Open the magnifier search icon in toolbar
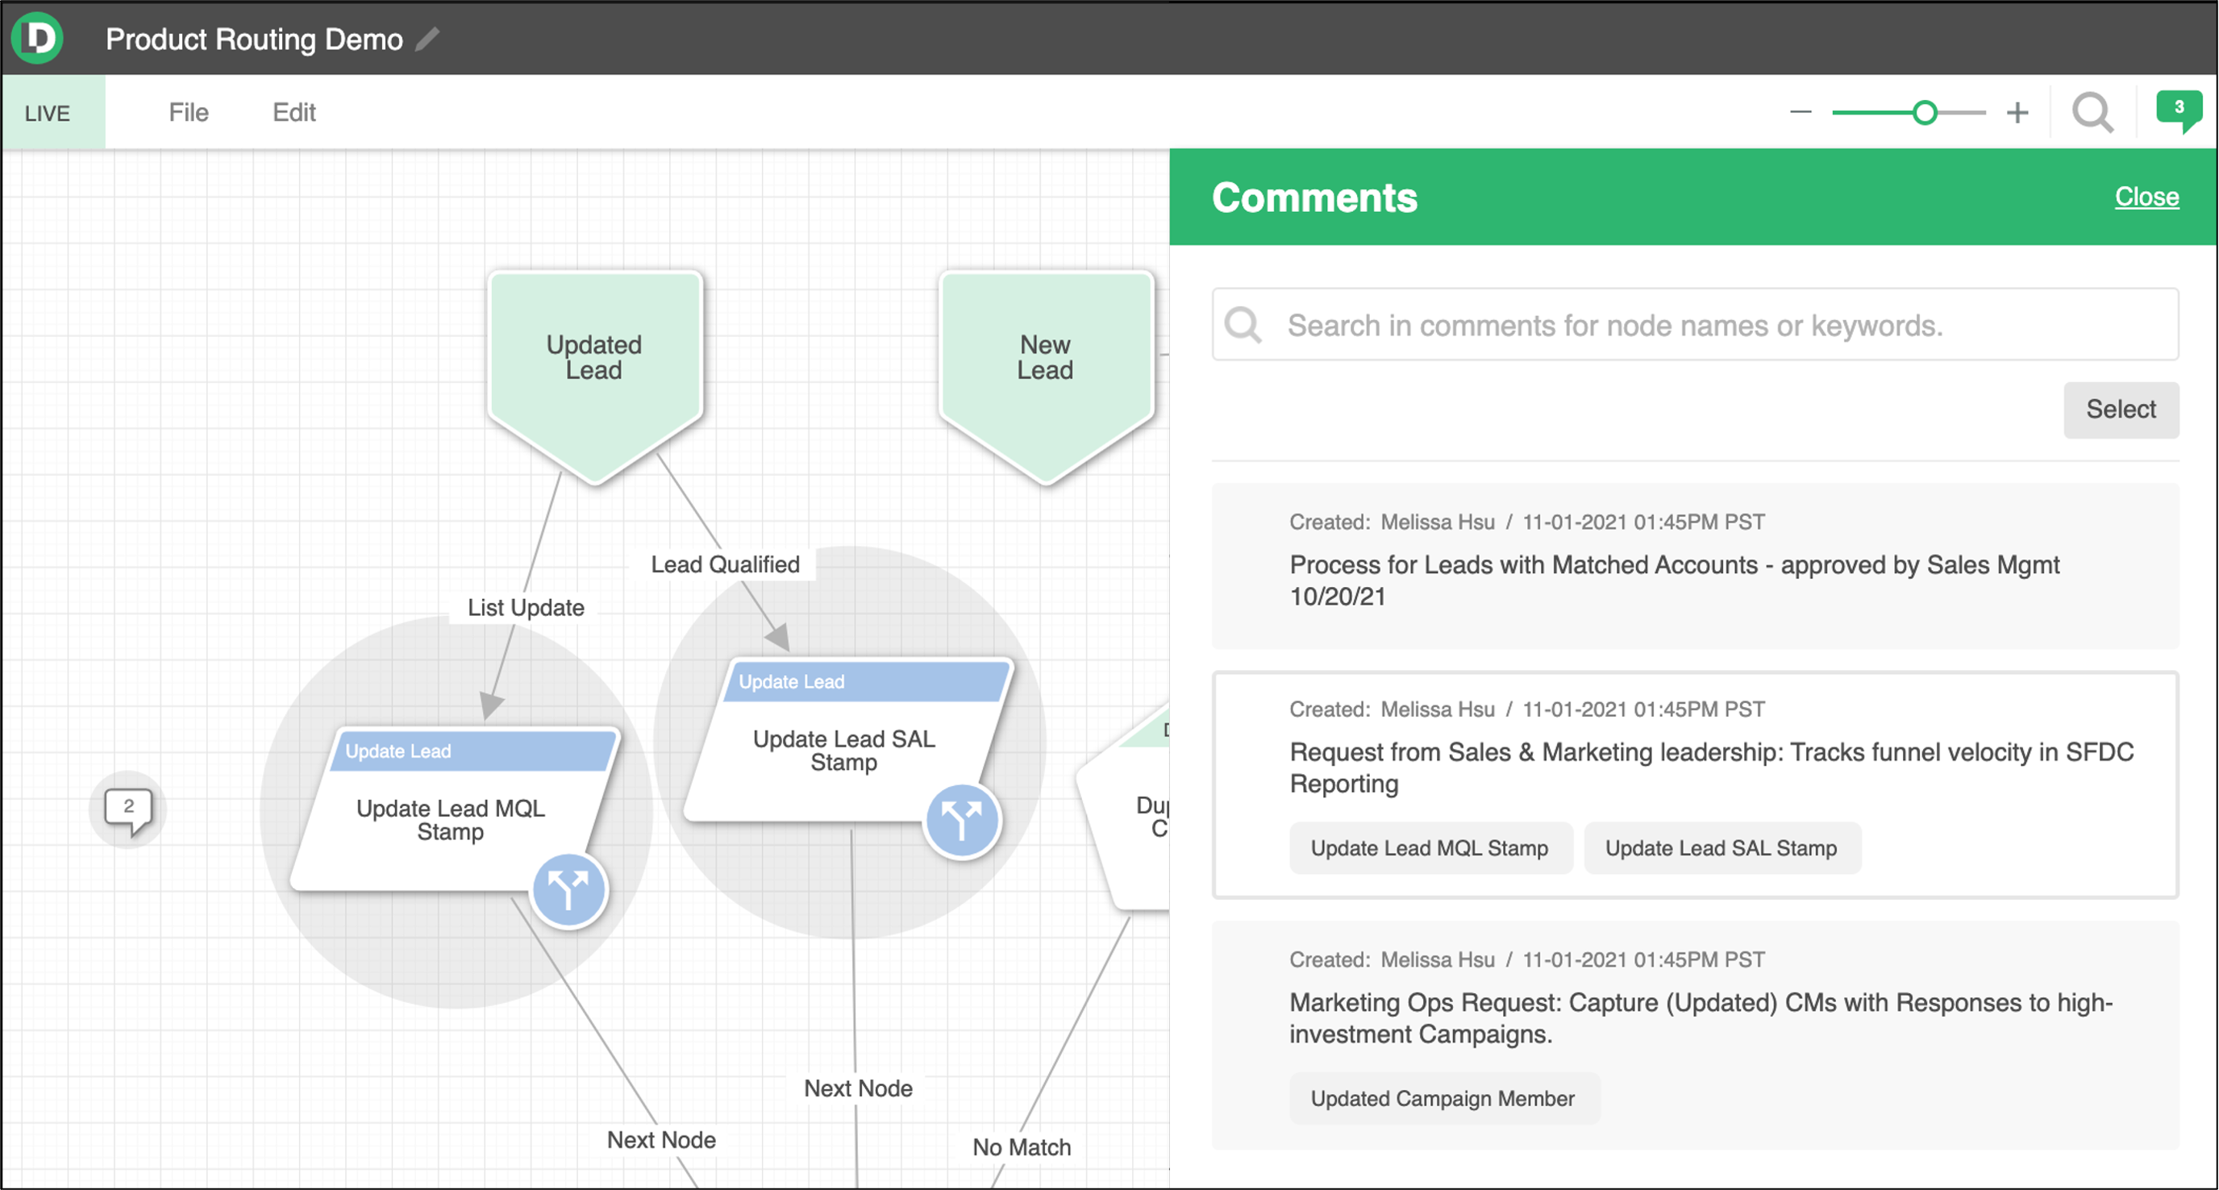The image size is (2219, 1190). click(2092, 113)
